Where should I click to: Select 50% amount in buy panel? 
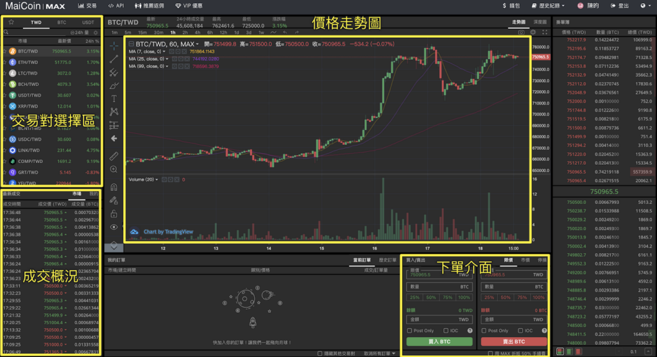(431, 297)
